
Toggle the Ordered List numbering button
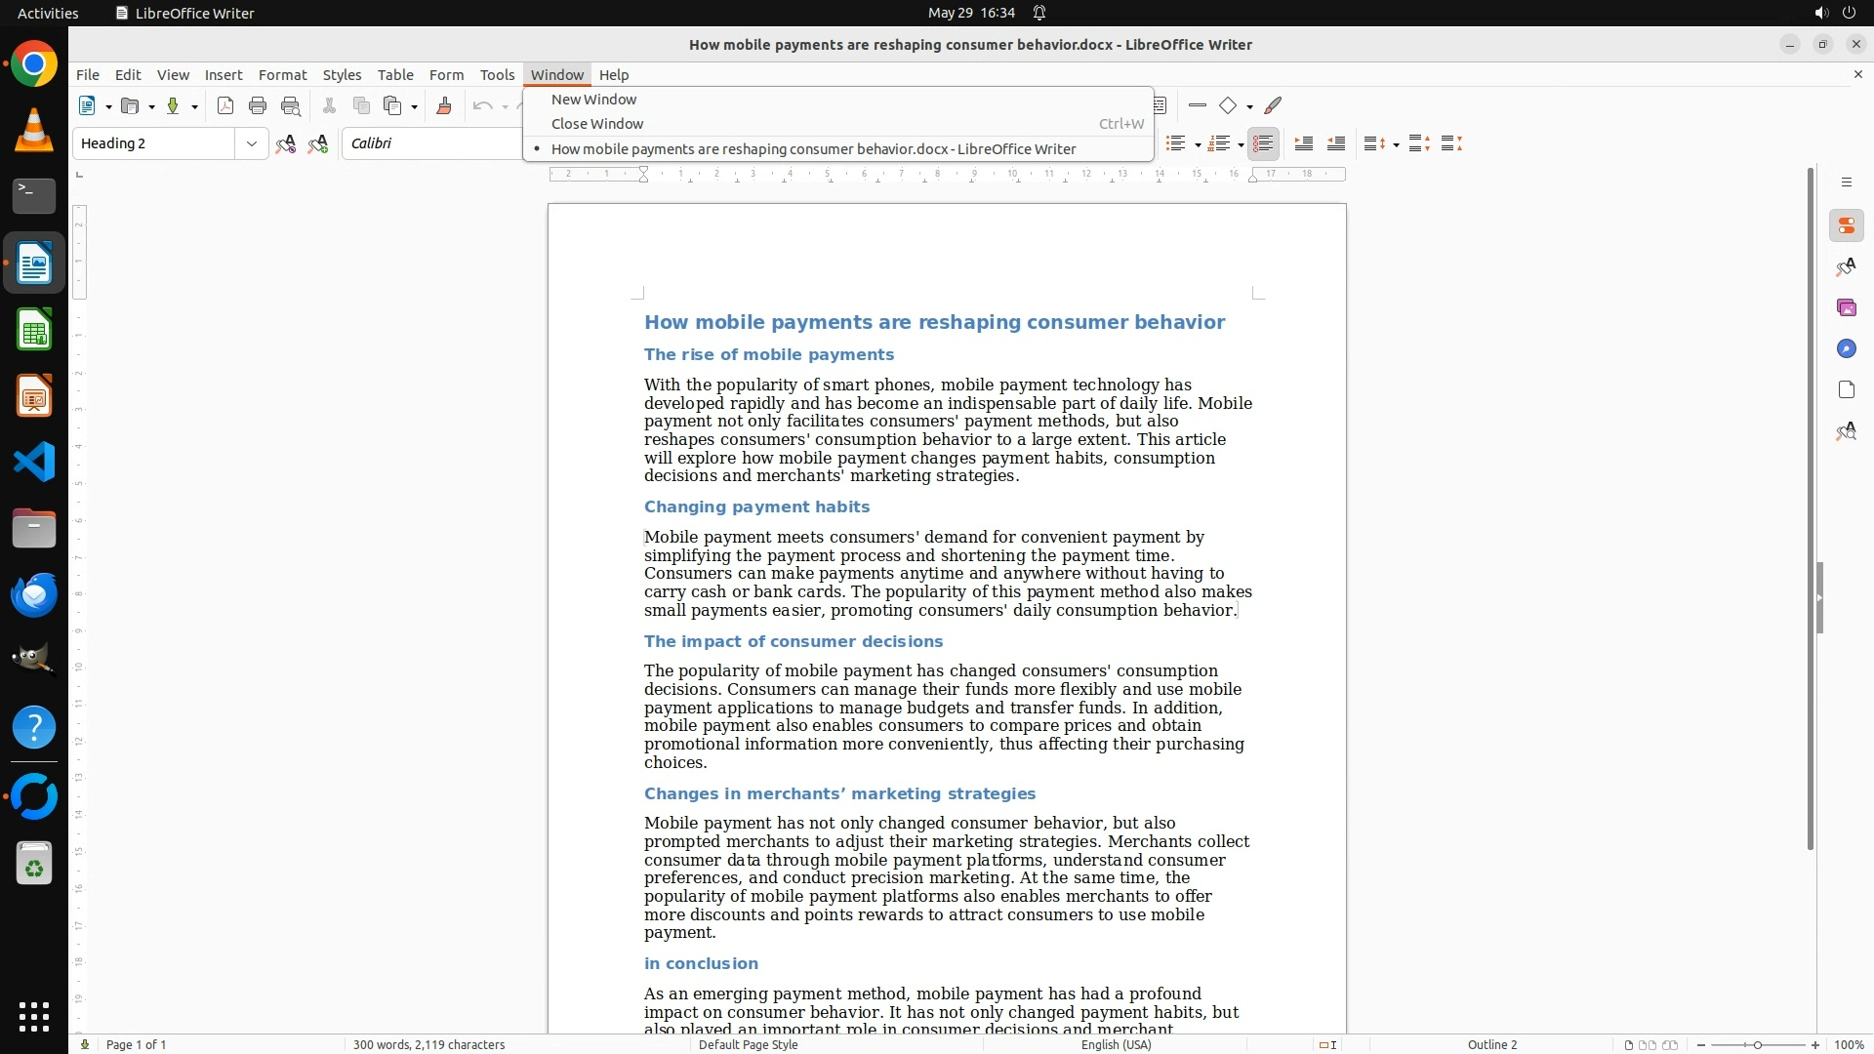pyautogui.click(x=1218, y=143)
